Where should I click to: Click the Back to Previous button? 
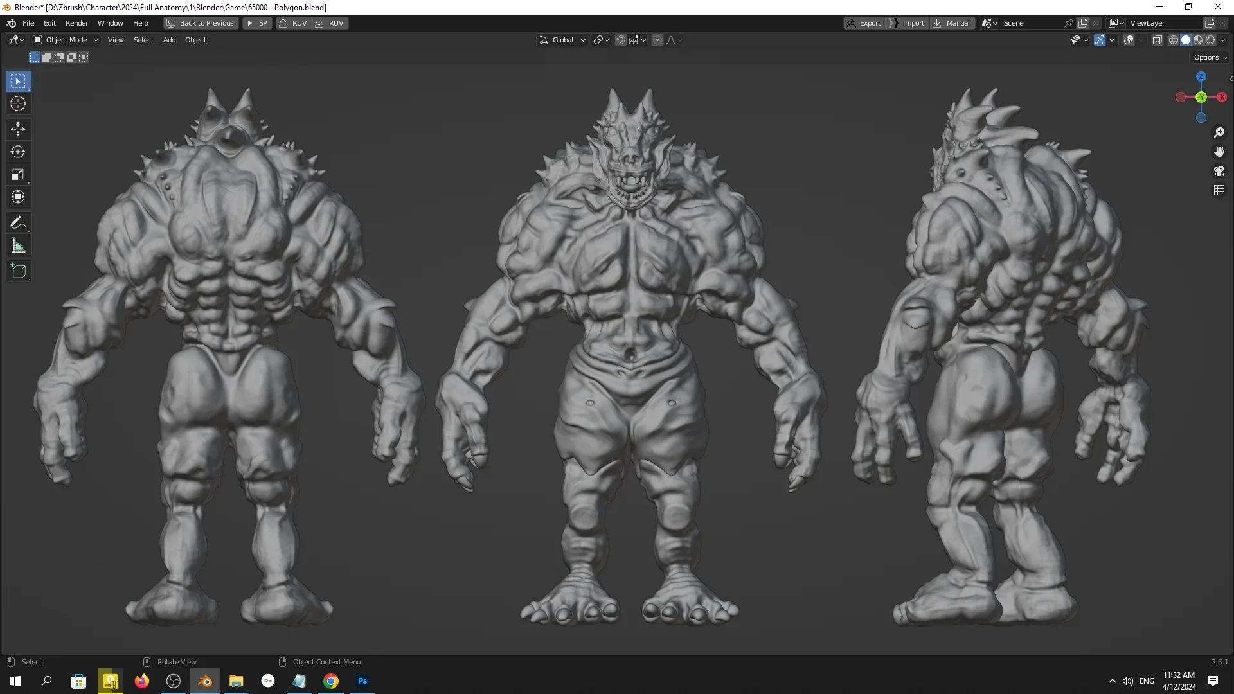click(x=201, y=23)
